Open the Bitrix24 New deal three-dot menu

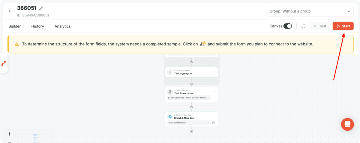point(214,117)
